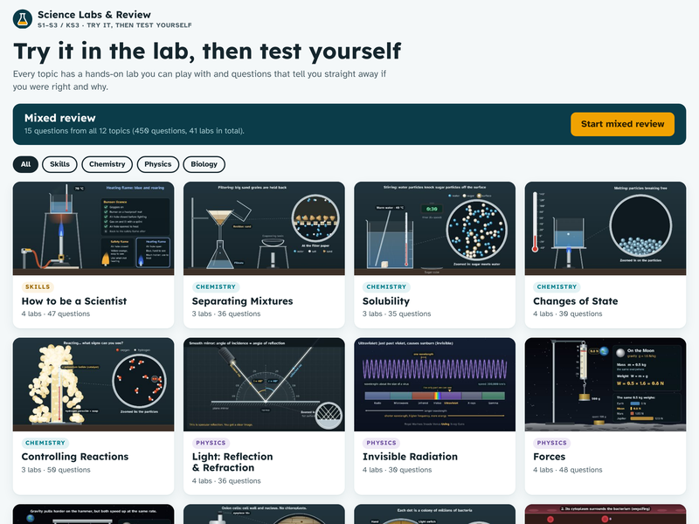The image size is (699, 524).
Task: Open the Forces lab thumbnail
Action: point(606,384)
